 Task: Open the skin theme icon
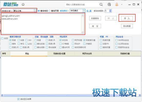(x=109, y=4)
